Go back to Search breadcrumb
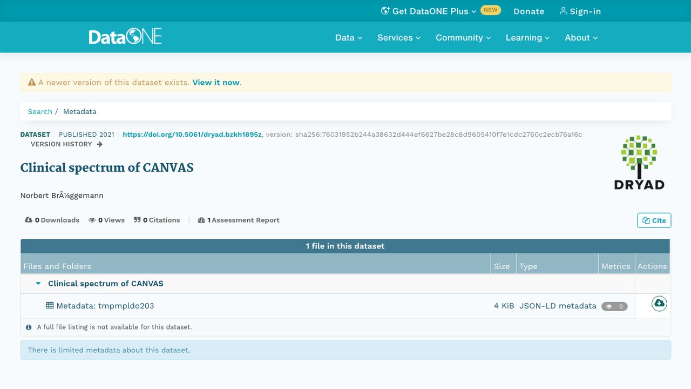The image size is (691, 389). click(40, 111)
